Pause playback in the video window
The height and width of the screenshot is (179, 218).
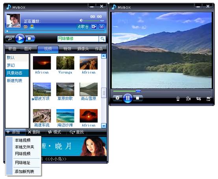[127, 98]
